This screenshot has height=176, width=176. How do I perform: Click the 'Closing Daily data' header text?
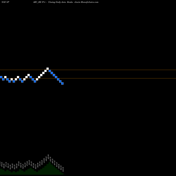tap(57, 2)
